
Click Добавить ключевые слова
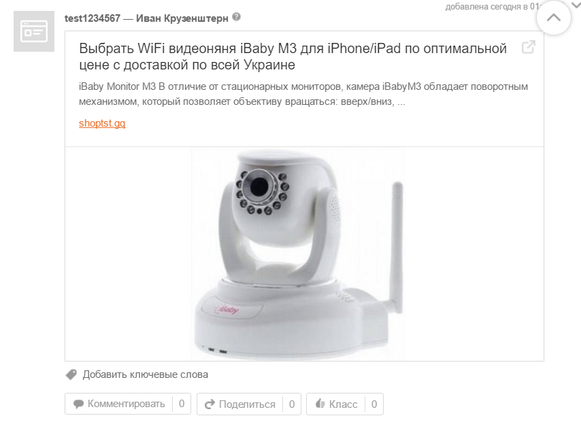pos(146,374)
